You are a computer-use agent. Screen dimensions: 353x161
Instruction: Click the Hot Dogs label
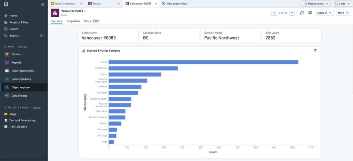(x=102, y=136)
